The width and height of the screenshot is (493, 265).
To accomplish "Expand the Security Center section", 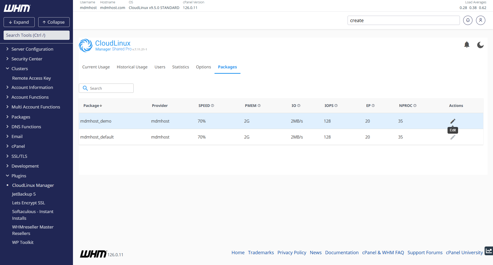I will (x=27, y=59).
